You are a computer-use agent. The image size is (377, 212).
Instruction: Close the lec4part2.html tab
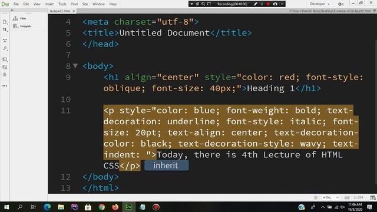[74, 11]
